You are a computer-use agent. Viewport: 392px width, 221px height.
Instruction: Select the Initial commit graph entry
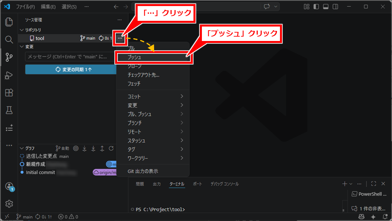[x=40, y=172]
